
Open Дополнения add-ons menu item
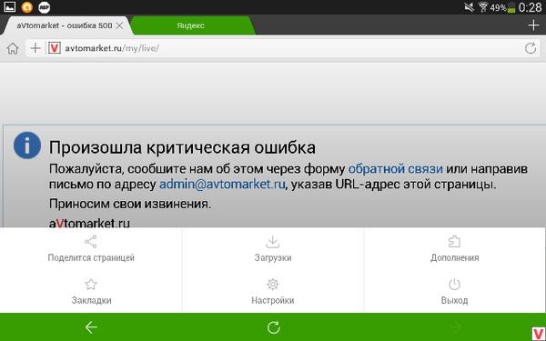click(454, 249)
